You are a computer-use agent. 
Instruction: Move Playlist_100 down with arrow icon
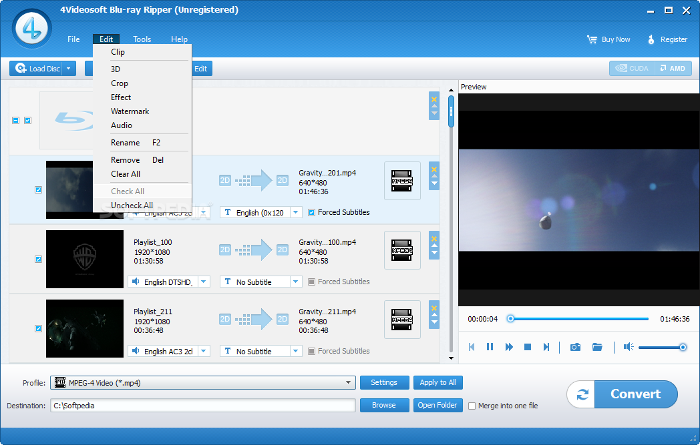pos(434,253)
